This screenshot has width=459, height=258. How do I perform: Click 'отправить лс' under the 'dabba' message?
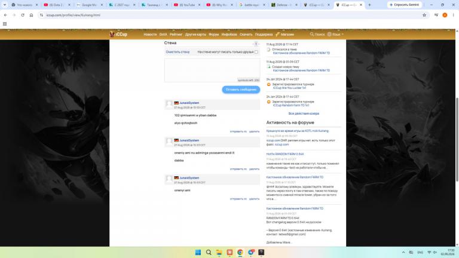[x=238, y=169]
